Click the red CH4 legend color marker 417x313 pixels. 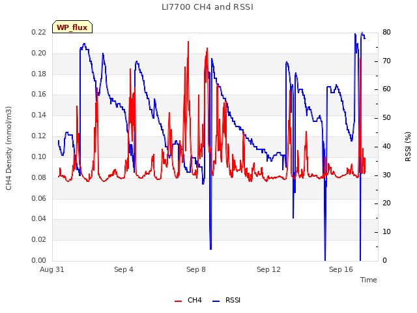point(178,301)
